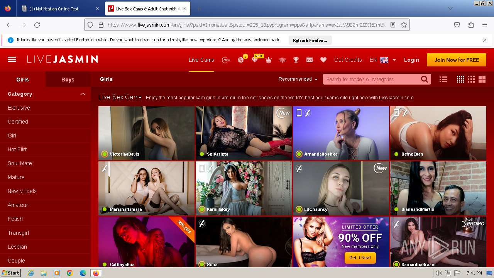Open the list all tabs dropdown arrow
The width and height of the screenshot is (494, 278).
coord(450,8)
